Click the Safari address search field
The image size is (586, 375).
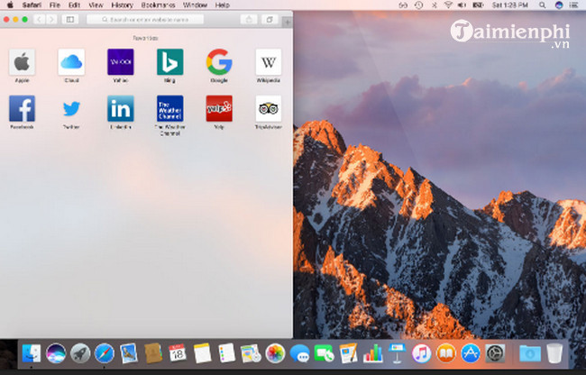point(155,19)
